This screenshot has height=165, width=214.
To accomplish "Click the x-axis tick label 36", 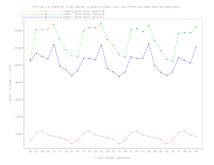I will (x=101, y=152).
